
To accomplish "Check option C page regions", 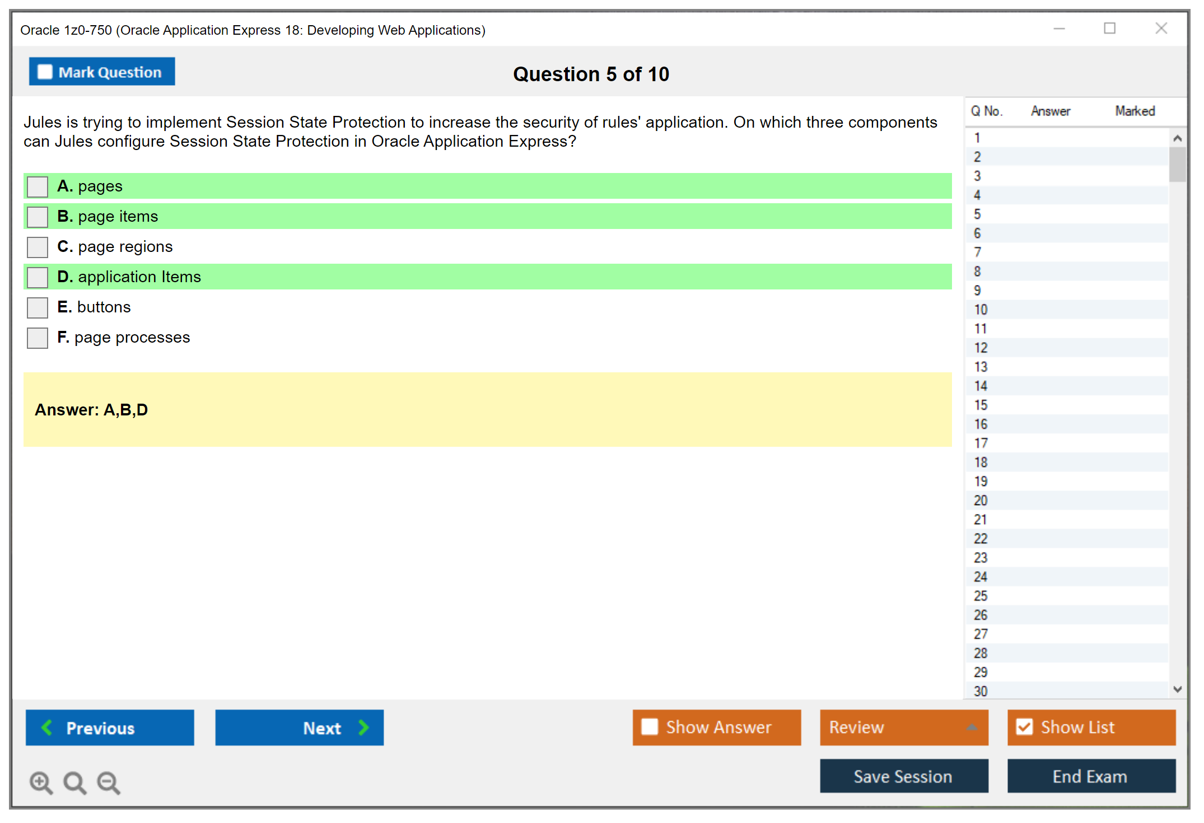I will (x=36, y=247).
